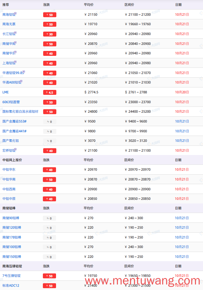Click the average price ¥ 9500
The height and width of the screenshot is (290, 203).
pyautogui.click(x=90, y=121)
